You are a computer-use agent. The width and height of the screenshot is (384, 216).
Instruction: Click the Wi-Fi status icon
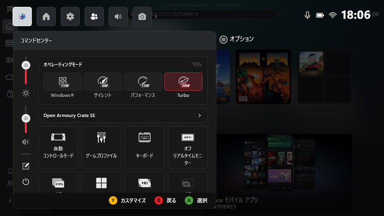click(333, 15)
